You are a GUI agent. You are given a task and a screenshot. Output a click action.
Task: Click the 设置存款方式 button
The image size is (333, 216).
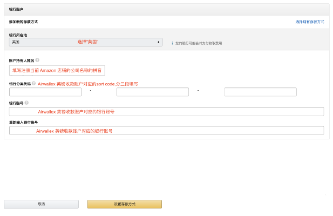tap(124, 204)
